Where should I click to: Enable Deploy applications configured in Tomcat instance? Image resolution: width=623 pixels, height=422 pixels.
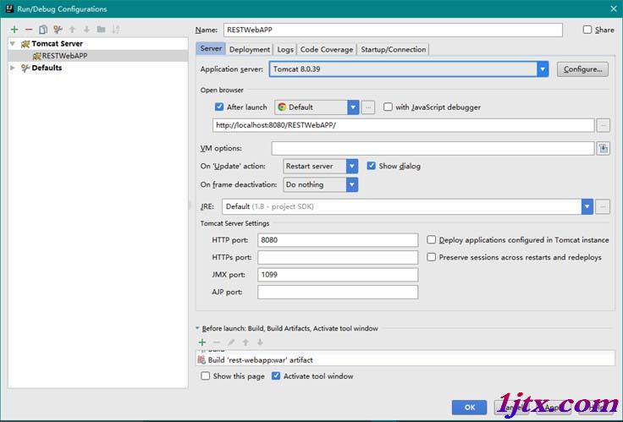(431, 240)
